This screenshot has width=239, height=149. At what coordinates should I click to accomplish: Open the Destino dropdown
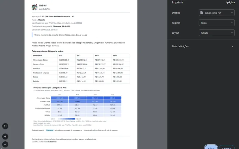[216, 13]
